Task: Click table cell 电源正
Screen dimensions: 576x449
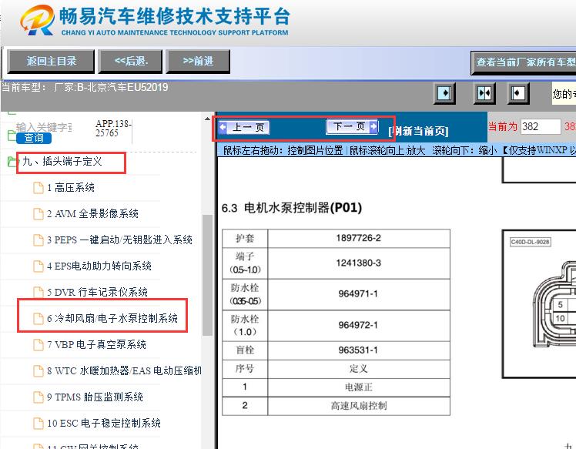Action: [x=359, y=387]
